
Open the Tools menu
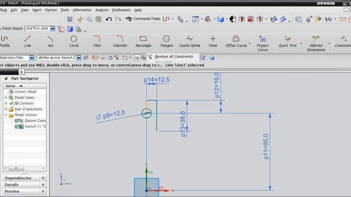point(65,10)
